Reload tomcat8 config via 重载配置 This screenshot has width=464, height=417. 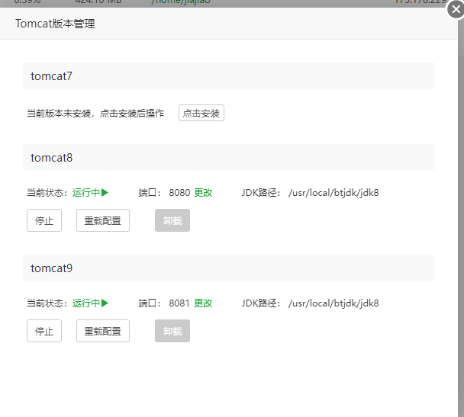(x=103, y=220)
